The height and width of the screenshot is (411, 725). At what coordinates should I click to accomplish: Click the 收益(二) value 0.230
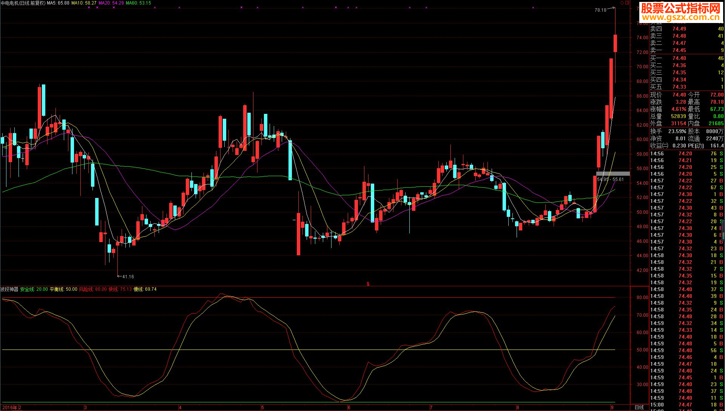pyautogui.click(x=679, y=146)
